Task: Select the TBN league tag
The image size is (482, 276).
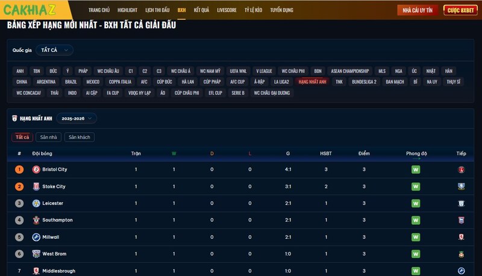Action: point(37,71)
